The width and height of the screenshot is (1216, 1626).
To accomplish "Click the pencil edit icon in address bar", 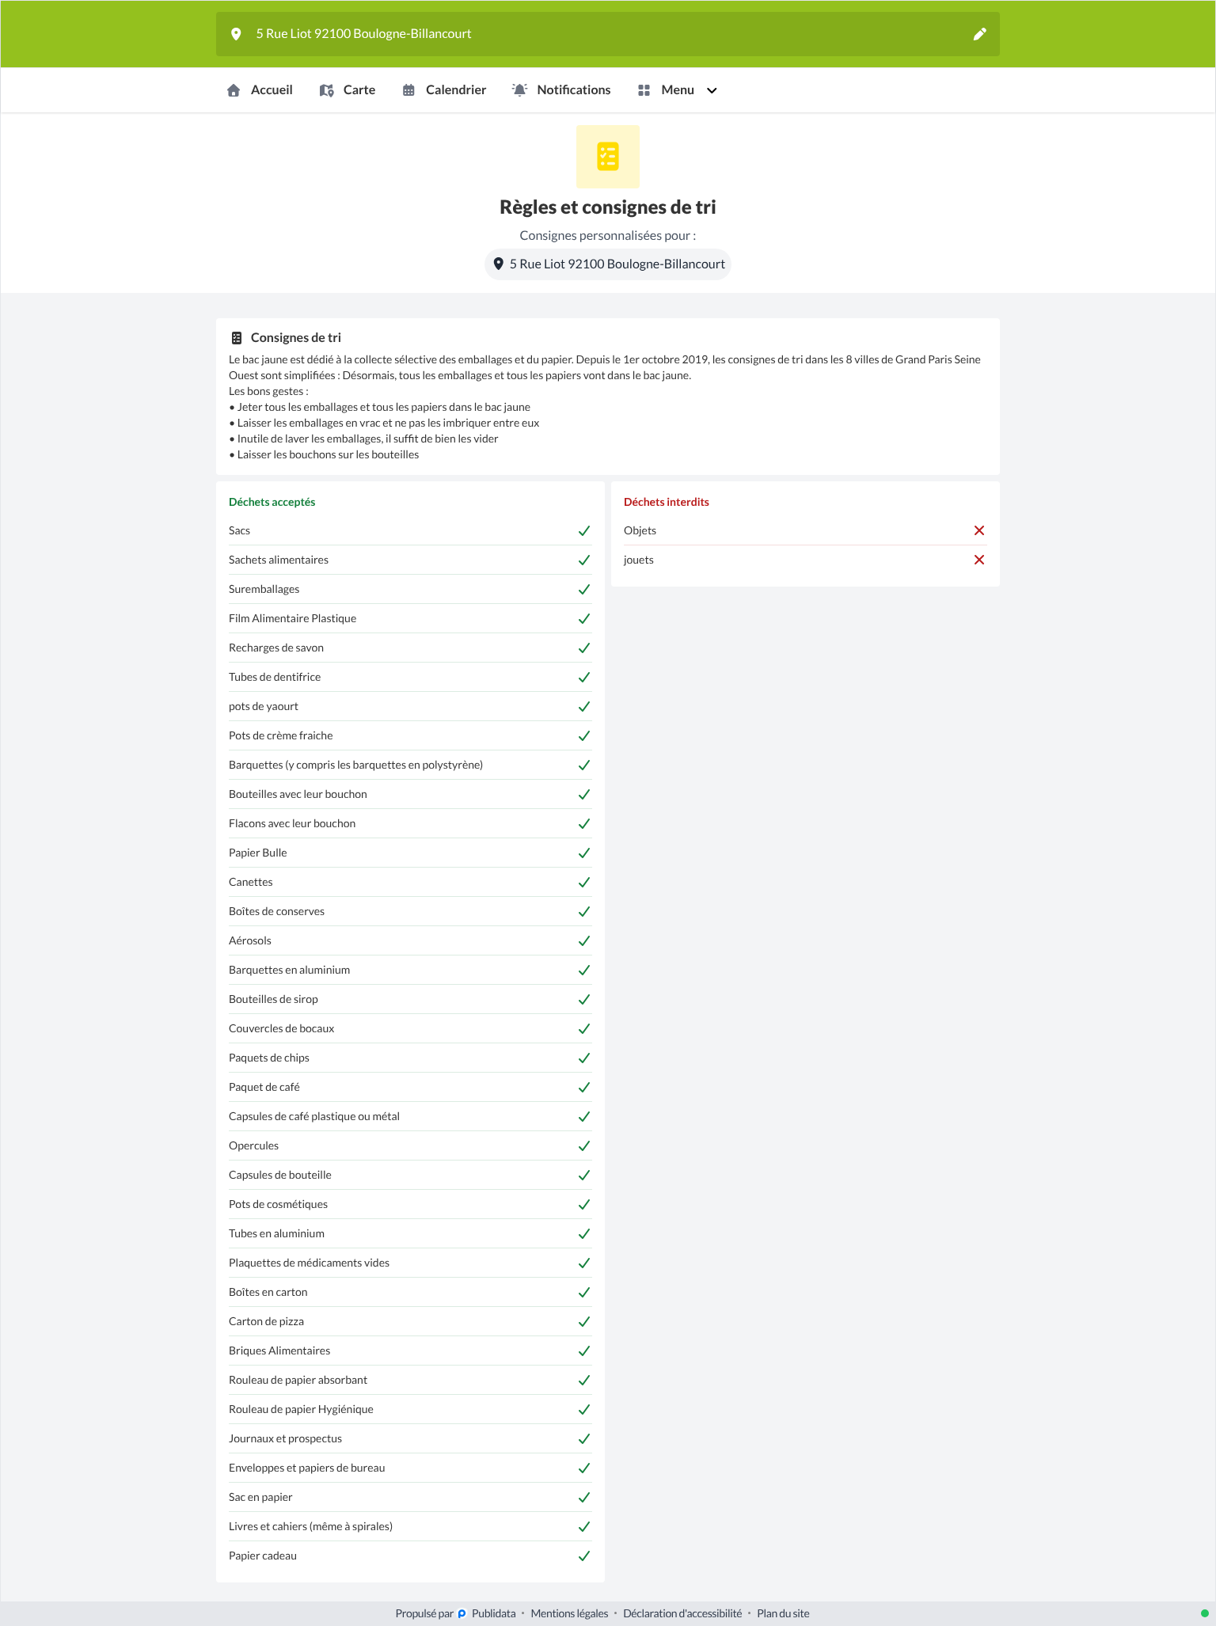I will [x=979, y=34].
